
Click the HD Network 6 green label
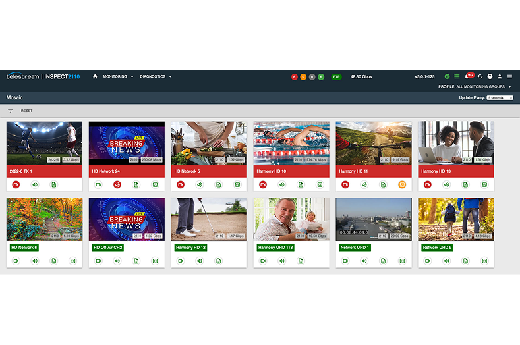click(x=24, y=248)
